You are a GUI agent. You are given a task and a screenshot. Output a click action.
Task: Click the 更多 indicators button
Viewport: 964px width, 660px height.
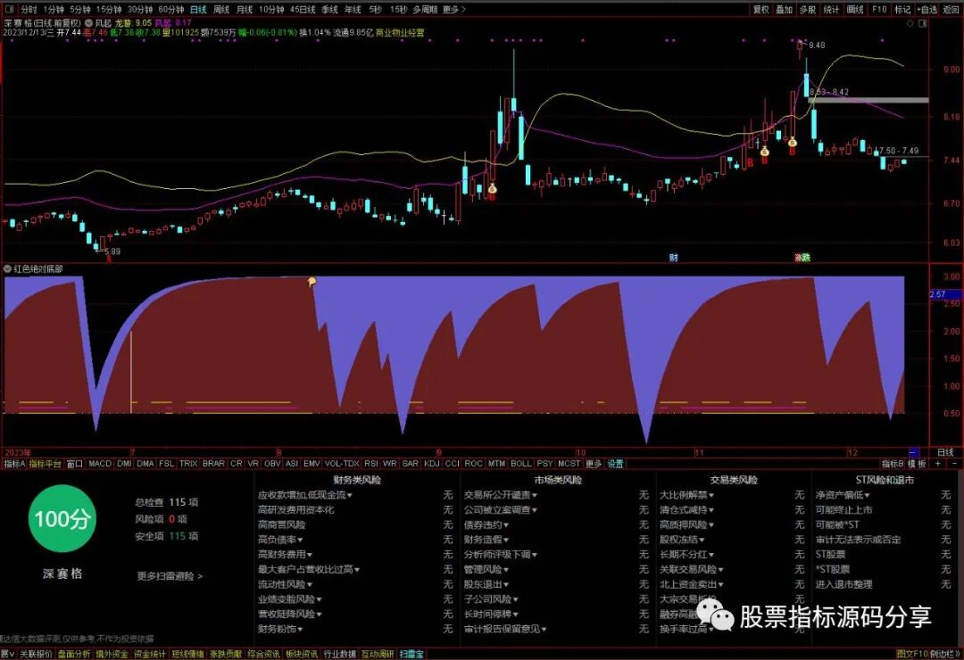pos(594,464)
